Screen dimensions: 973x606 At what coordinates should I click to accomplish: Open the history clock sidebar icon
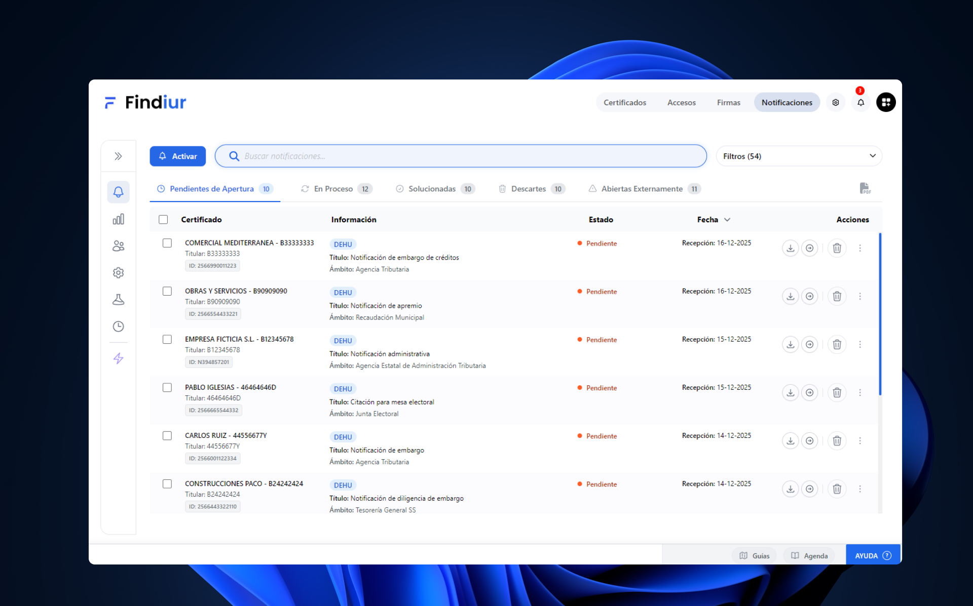118,327
